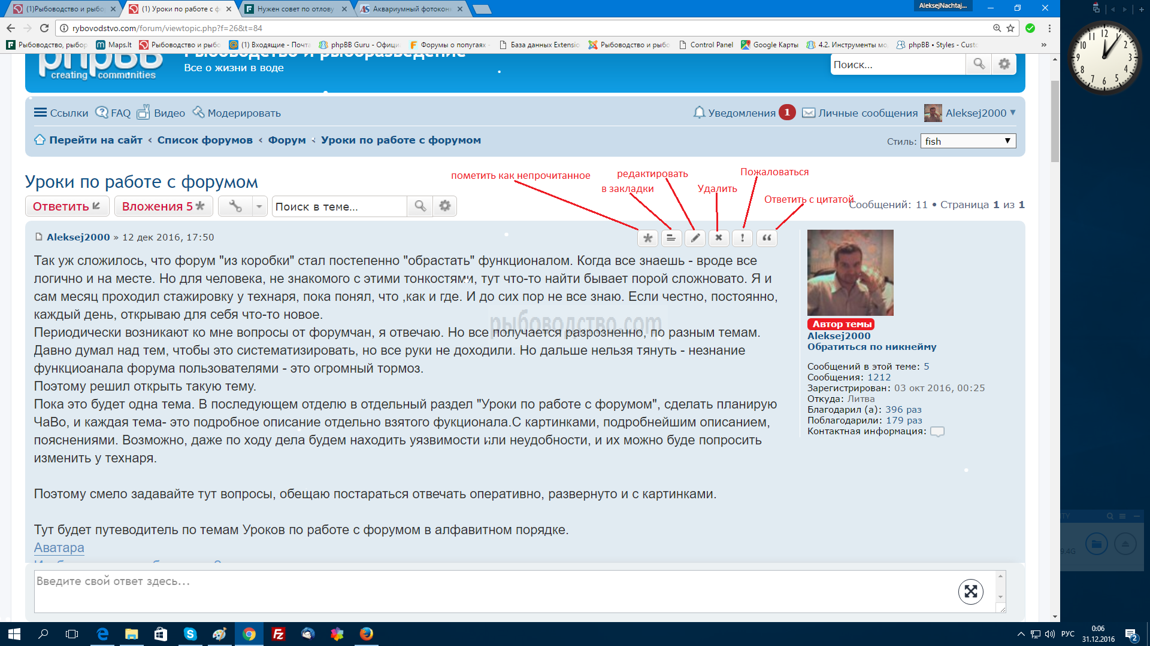Image resolution: width=1150 pixels, height=646 pixels.
Task: Click the report post exclamation icon
Action: pyautogui.click(x=743, y=238)
